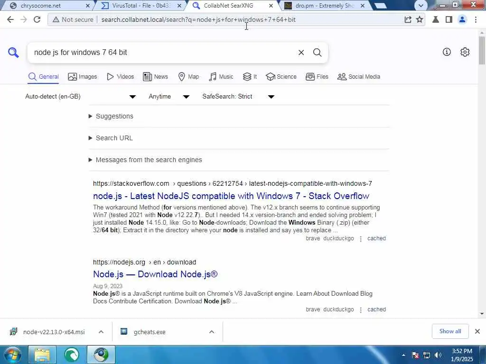486x364 pixels.
Task: Select the Map category
Action: point(188,77)
